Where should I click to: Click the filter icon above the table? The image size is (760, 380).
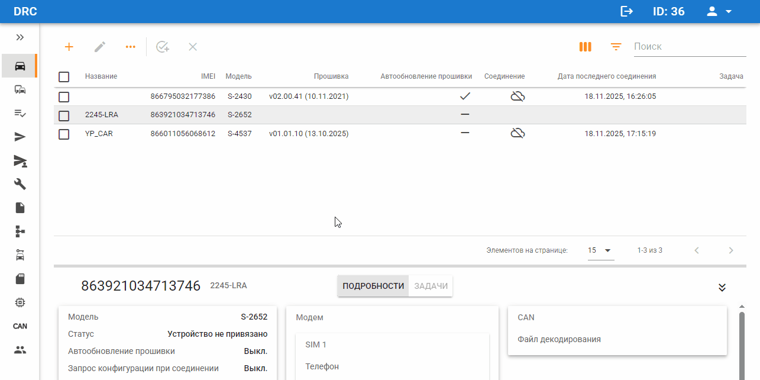pyautogui.click(x=616, y=46)
